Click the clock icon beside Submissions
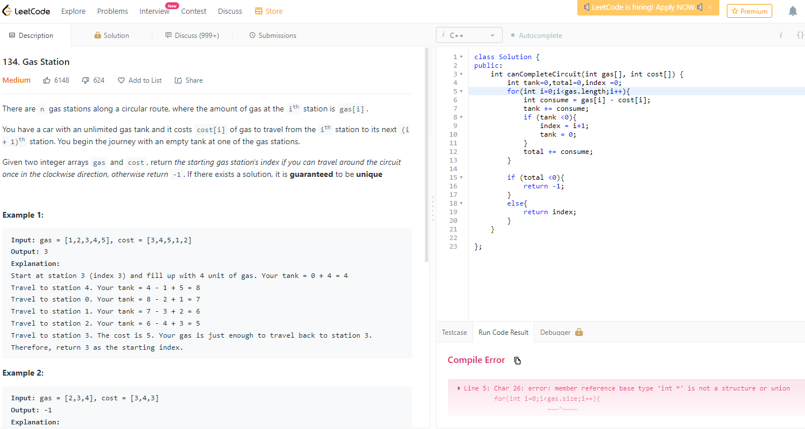The width and height of the screenshot is (805, 429). pos(252,35)
